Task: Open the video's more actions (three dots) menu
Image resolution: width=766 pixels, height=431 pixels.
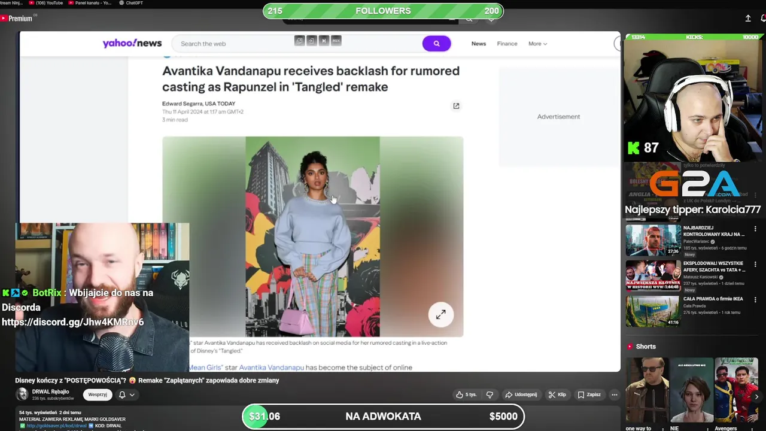Action: click(x=614, y=394)
